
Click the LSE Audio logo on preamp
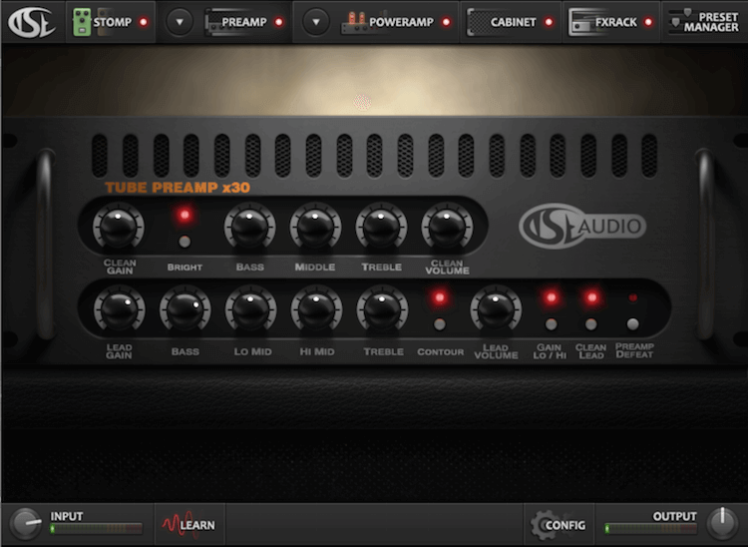click(582, 226)
